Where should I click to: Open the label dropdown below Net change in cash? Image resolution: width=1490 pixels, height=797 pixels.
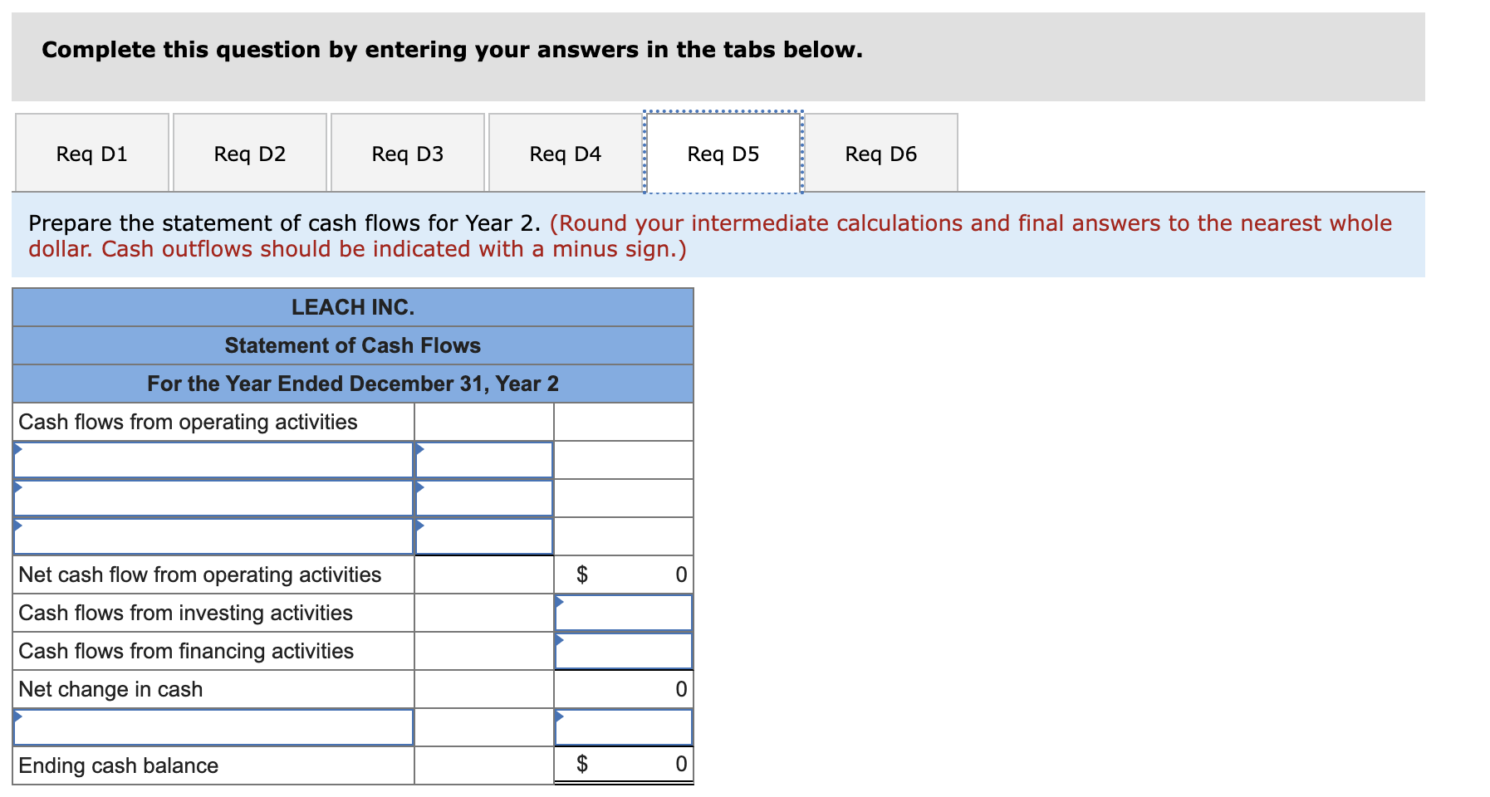coord(213,726)
